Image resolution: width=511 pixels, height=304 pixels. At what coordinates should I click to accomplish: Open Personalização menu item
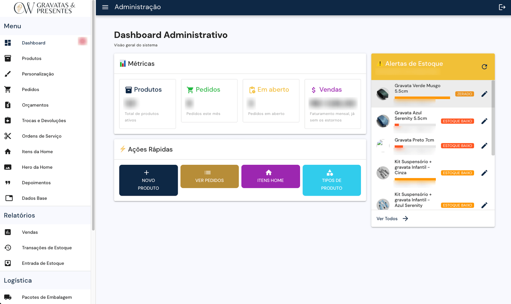[45, 74]
